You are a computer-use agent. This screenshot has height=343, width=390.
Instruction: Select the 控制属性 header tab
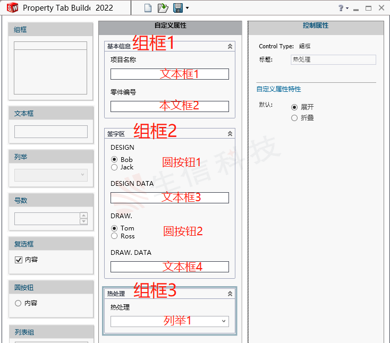(x=316, y=25)
